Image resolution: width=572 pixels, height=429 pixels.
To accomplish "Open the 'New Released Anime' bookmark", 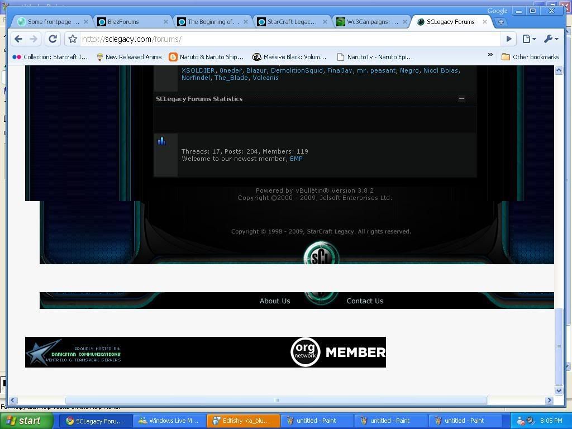I will [x=129, y=57].
